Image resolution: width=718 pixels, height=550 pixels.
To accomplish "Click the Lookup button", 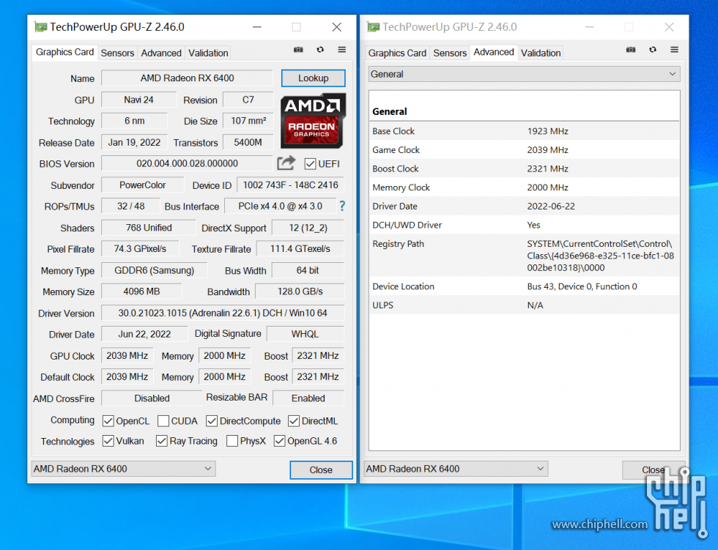I will pos(314,78).
